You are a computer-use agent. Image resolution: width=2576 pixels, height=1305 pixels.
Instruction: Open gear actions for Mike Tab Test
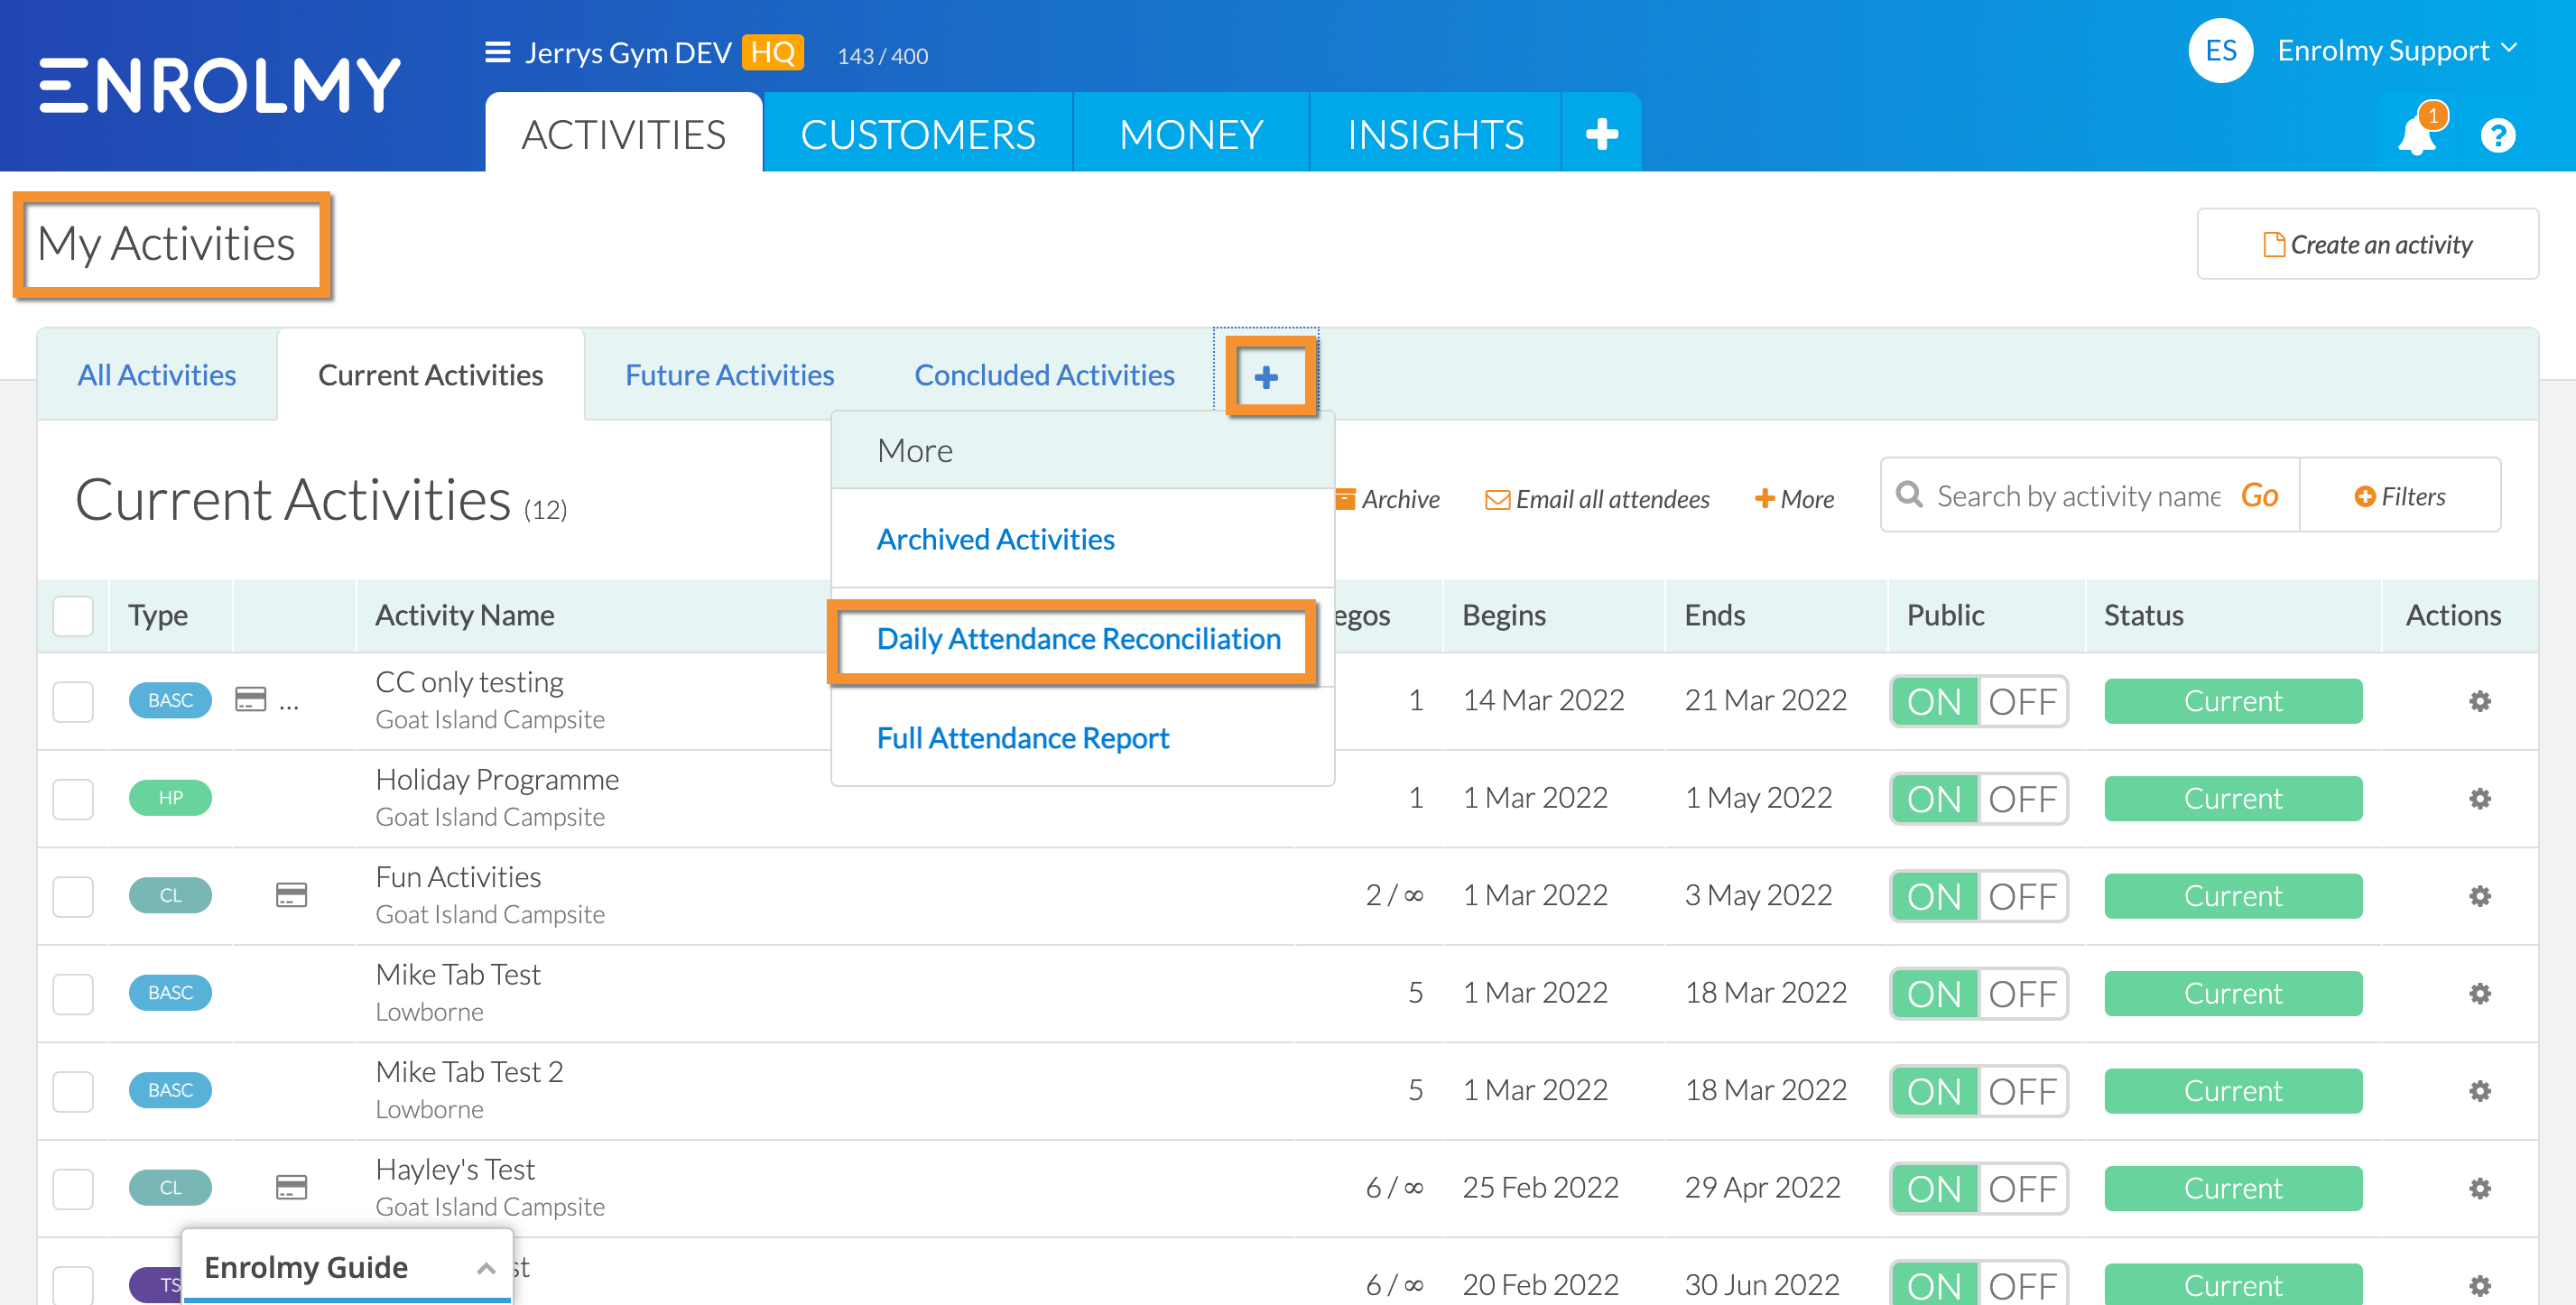[x=2479, y=993]
